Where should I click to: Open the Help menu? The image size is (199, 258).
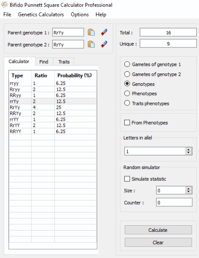coord(101,15)
